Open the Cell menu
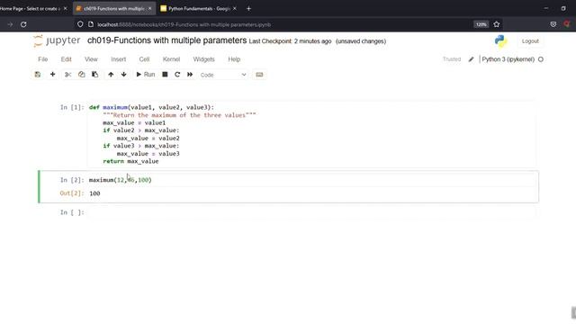 point(144,59)
